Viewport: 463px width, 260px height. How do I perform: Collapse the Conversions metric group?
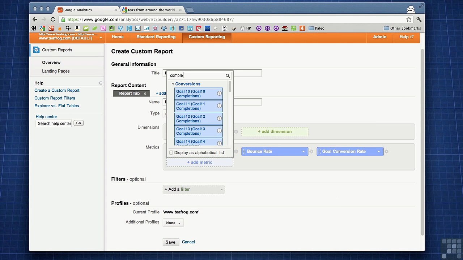click(173, 84)
